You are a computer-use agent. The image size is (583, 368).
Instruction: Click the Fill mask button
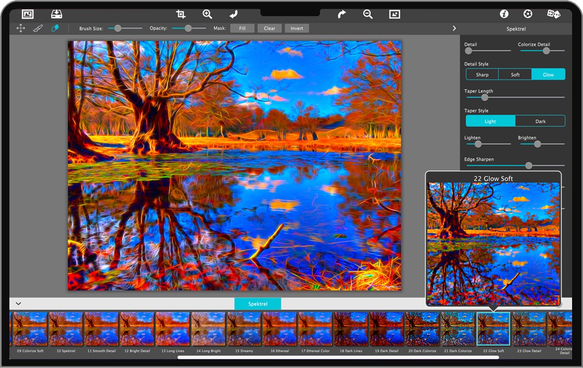point(242,28)
